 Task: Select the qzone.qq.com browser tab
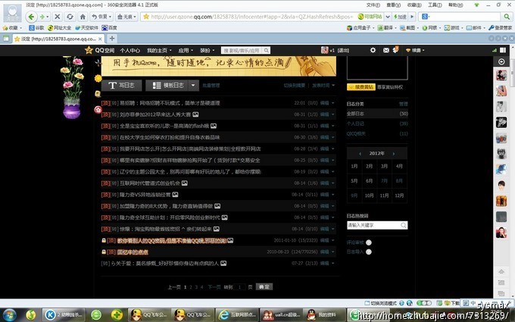point(58,39)
